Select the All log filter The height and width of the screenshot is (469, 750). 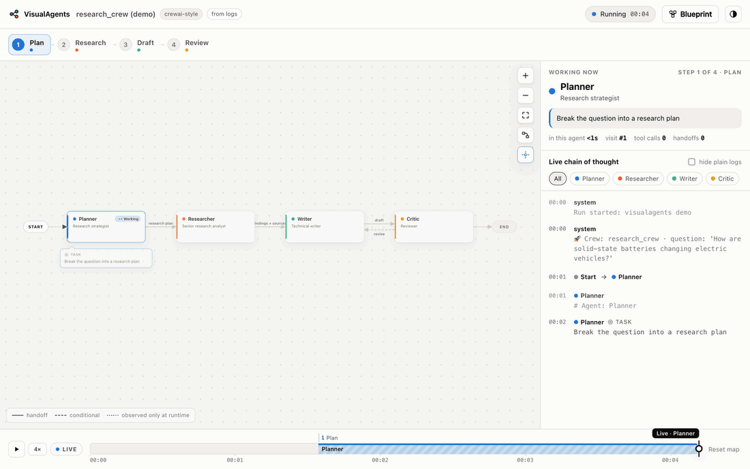pos(558,179)
